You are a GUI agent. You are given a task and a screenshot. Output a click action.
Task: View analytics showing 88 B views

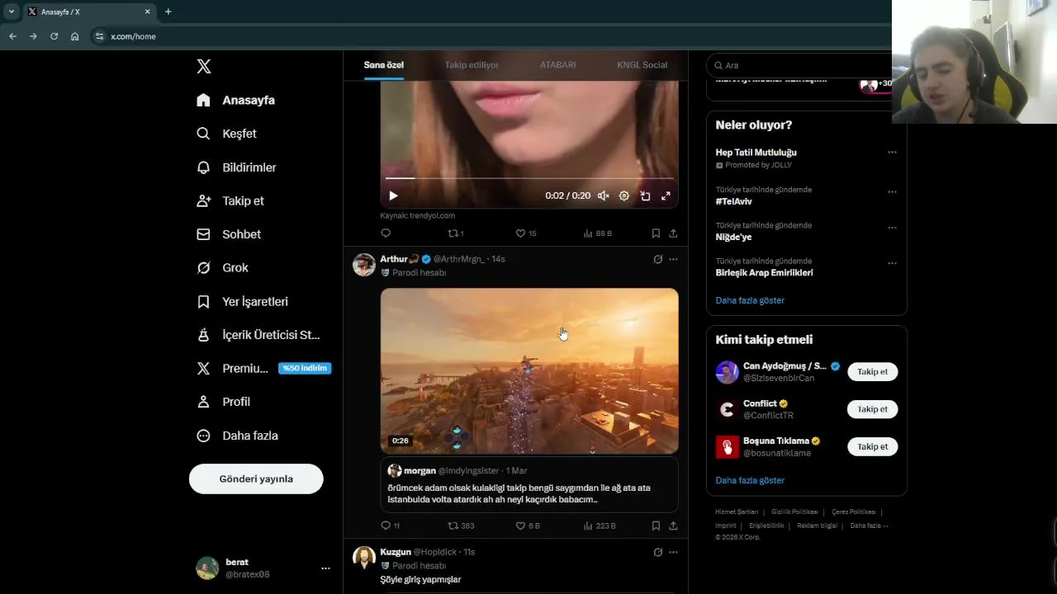tap(598, 233)
